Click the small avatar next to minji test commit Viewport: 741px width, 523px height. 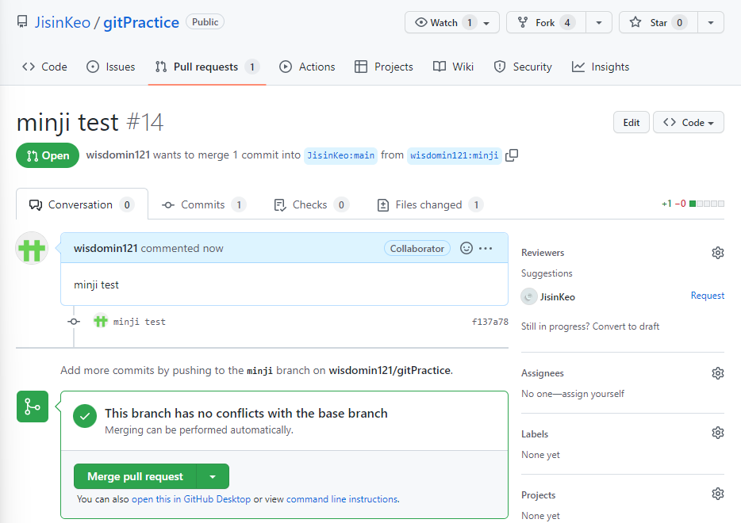click(100, 322)
